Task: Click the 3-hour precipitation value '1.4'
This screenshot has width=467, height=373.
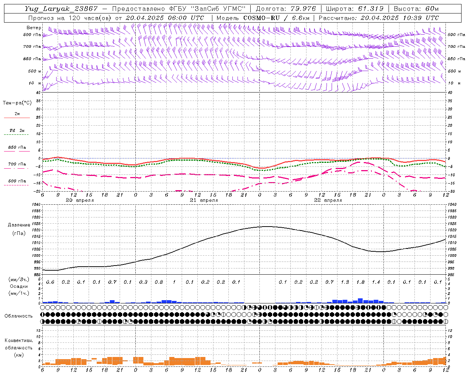Action: coord(376,282)
